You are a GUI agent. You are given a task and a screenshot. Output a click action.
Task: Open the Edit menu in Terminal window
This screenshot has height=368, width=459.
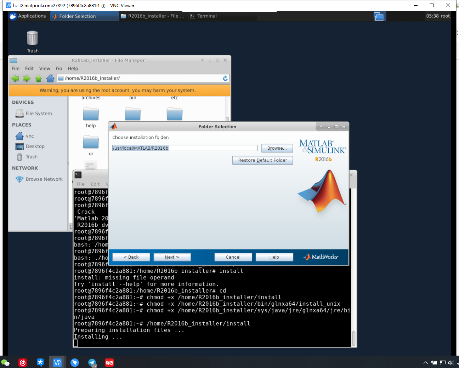[x=95, y=184]
